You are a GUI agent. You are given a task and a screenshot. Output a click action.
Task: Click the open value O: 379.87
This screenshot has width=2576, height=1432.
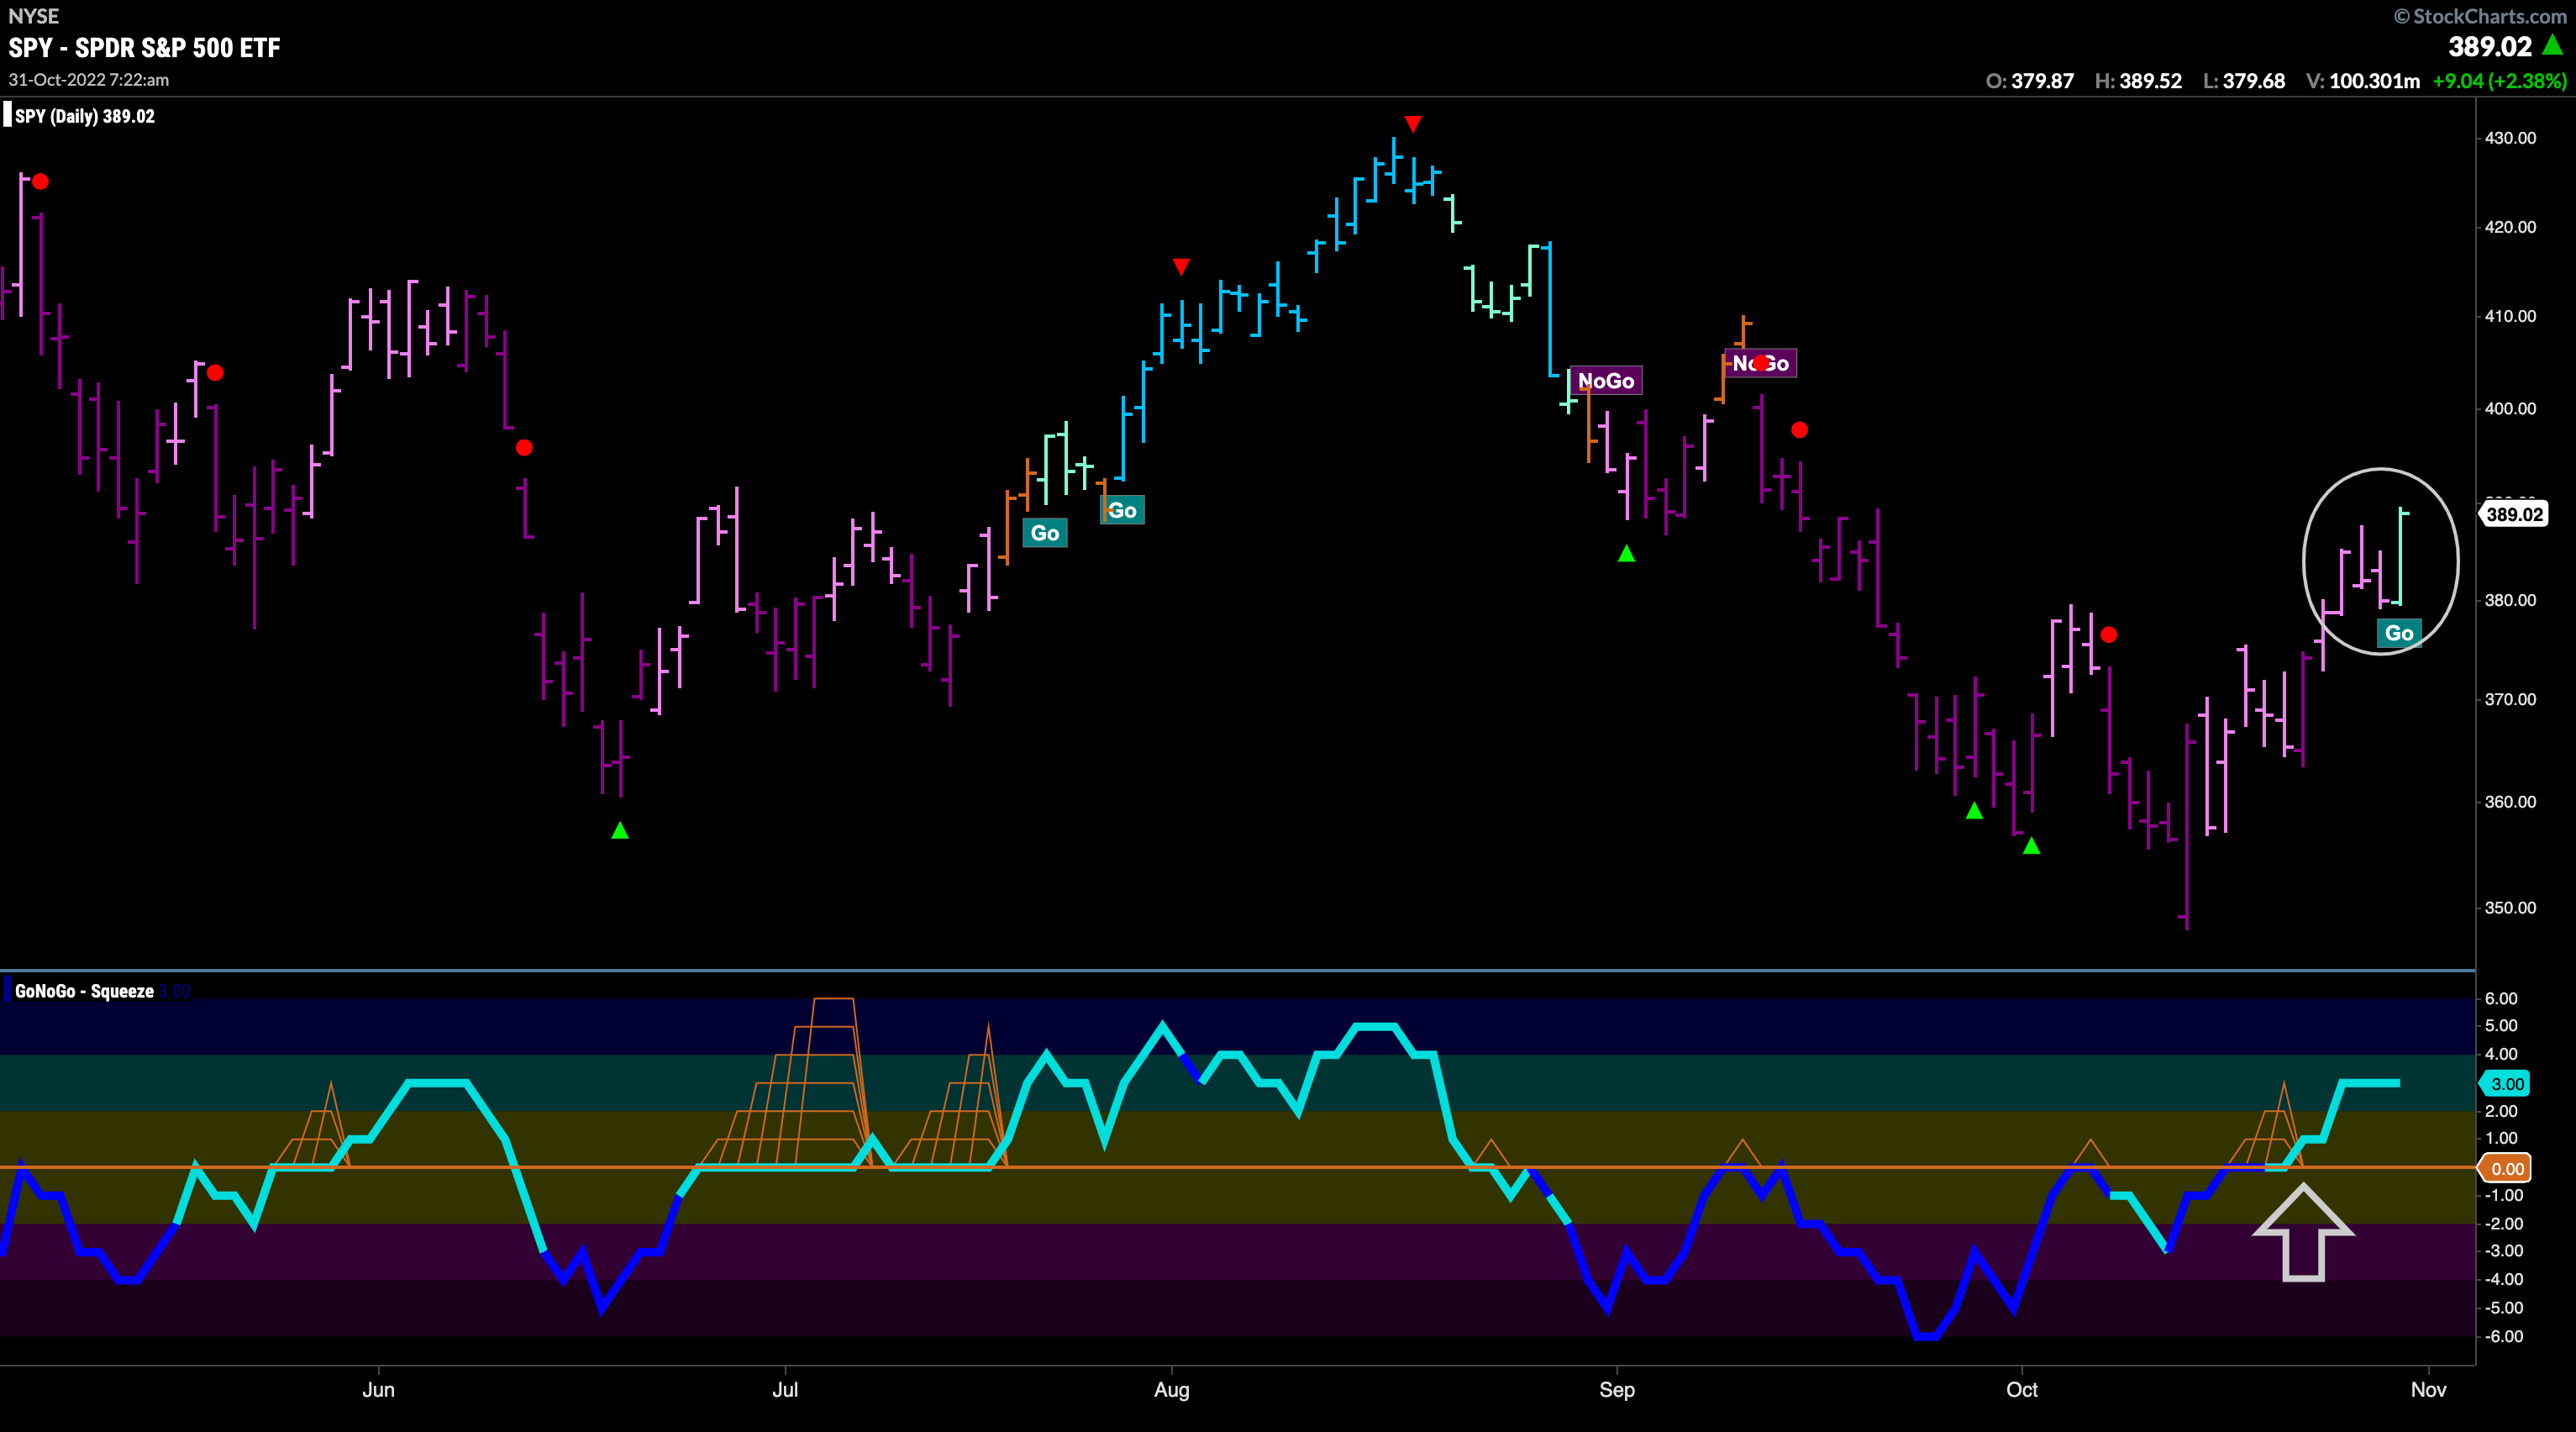(x=2030, y=81)
